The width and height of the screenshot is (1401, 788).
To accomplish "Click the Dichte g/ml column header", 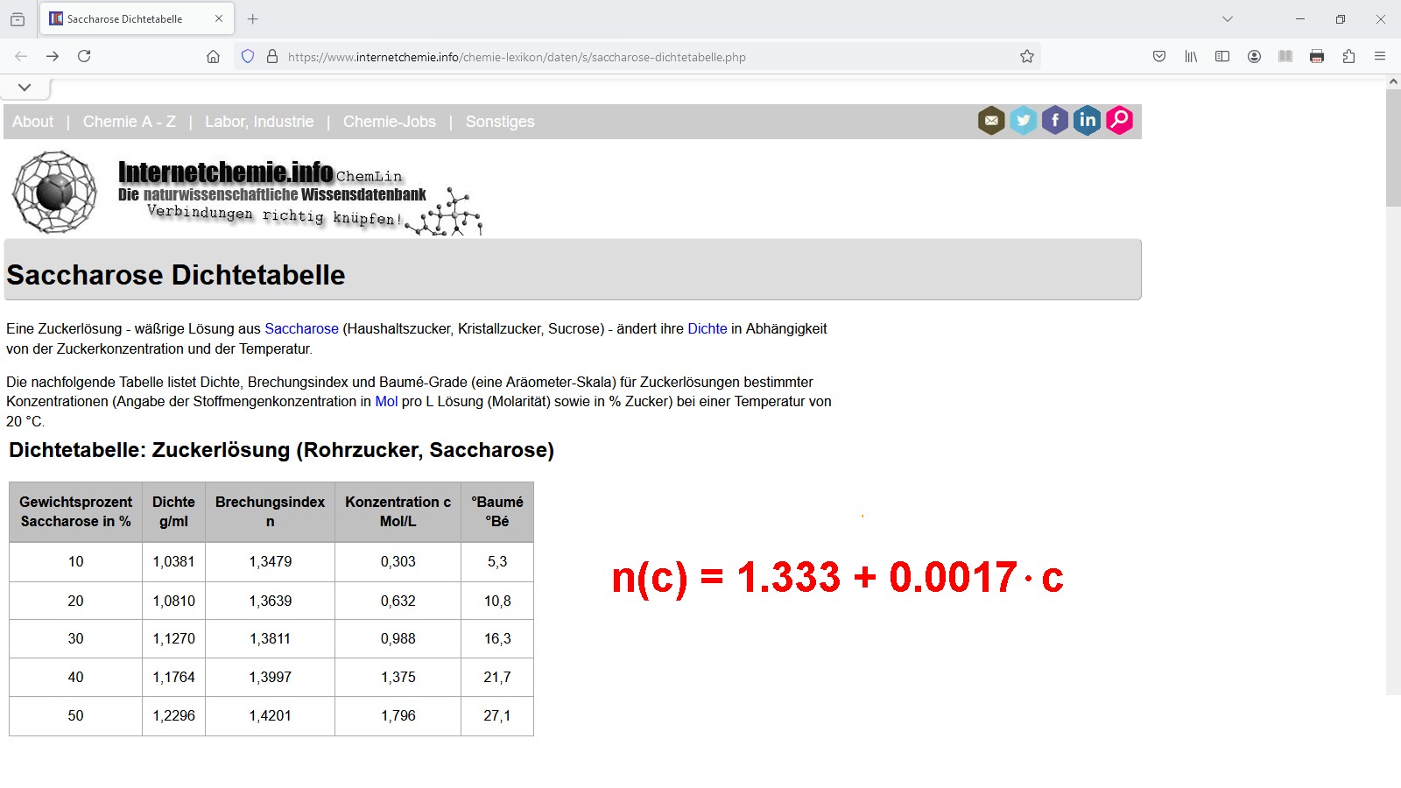I will (173, 511).
